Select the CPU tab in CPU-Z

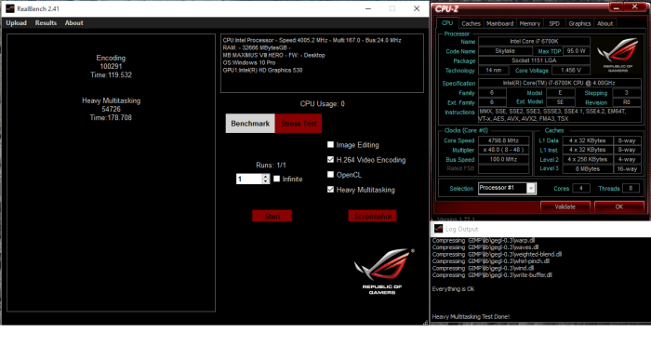[447, 23]
